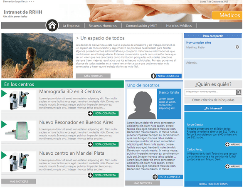244x188 pixels.
Task: Expand Otros criterios de búsquedas
Action: click(213, 100)
